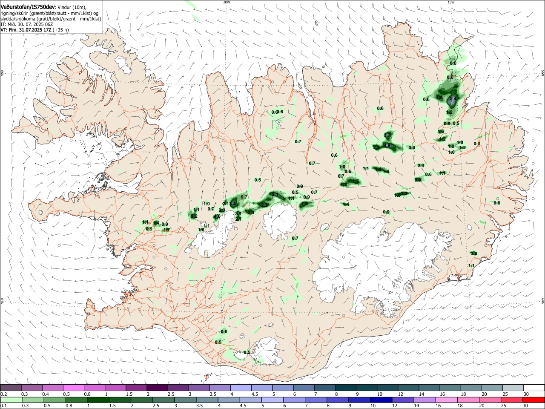Click the '20W' longitude label at top
Viewport: 545px width, 409px height.
click(x=227, y=2)
